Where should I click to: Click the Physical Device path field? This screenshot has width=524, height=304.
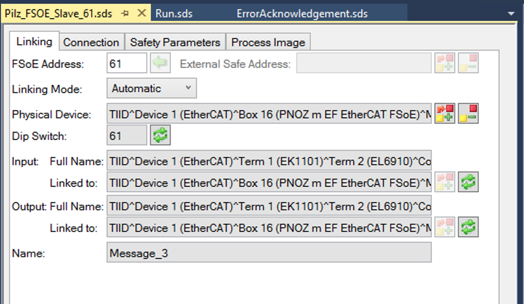click(269, 114)
